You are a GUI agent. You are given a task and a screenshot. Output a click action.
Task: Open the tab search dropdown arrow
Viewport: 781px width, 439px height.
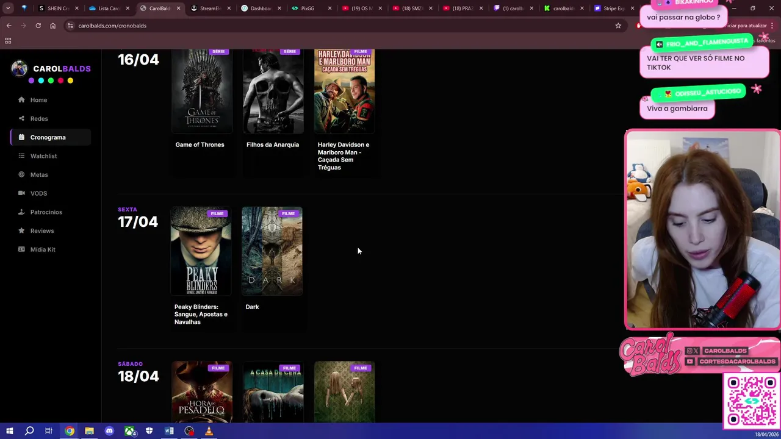(7, 8)
